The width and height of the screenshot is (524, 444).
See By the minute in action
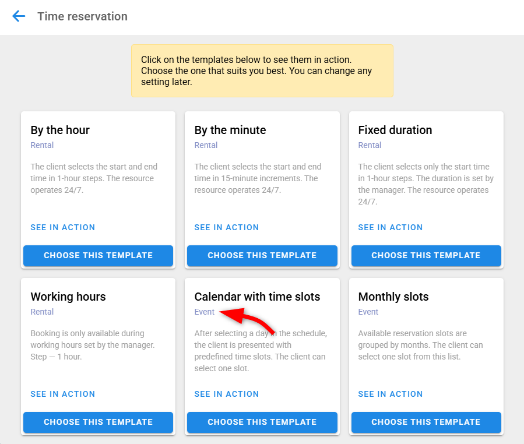(x=227, y=227)
